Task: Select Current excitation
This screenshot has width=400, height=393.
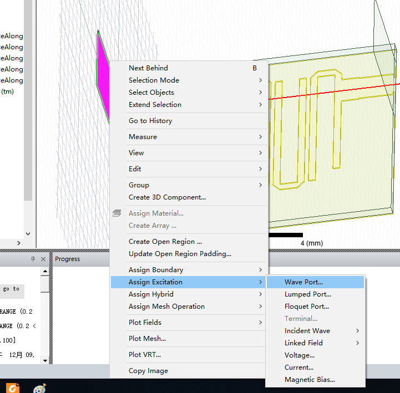Action: click(315, 368)
